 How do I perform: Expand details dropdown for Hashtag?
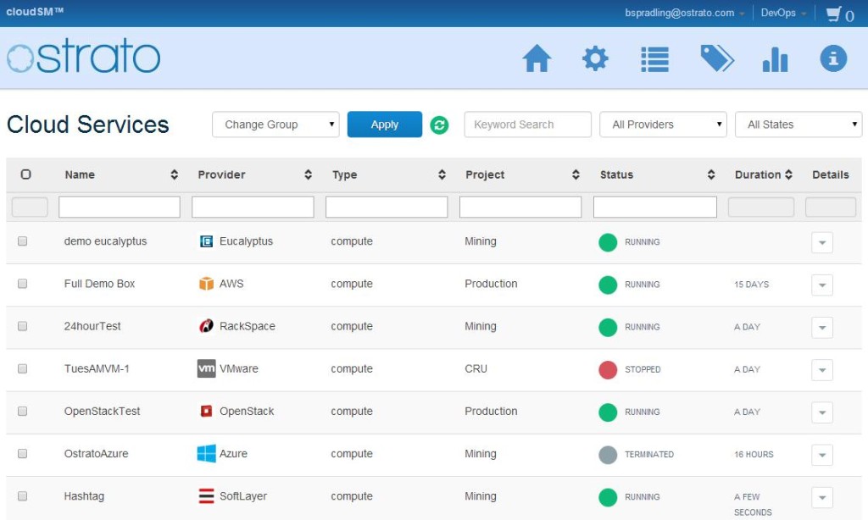(x=822, y=497)
